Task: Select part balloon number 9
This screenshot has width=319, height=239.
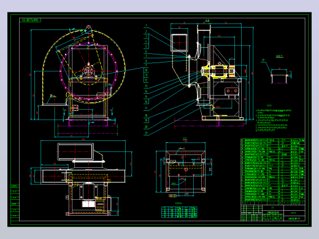Action: (146, 66)
